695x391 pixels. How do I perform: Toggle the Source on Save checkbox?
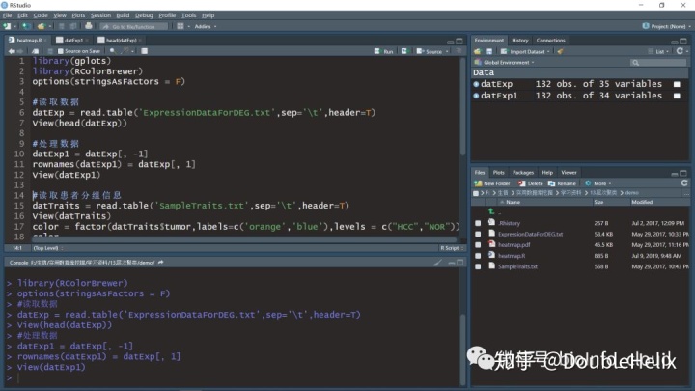(x=61, y=51)
